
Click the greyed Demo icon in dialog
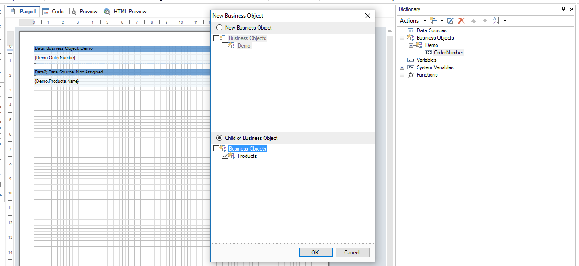(232, 46)
